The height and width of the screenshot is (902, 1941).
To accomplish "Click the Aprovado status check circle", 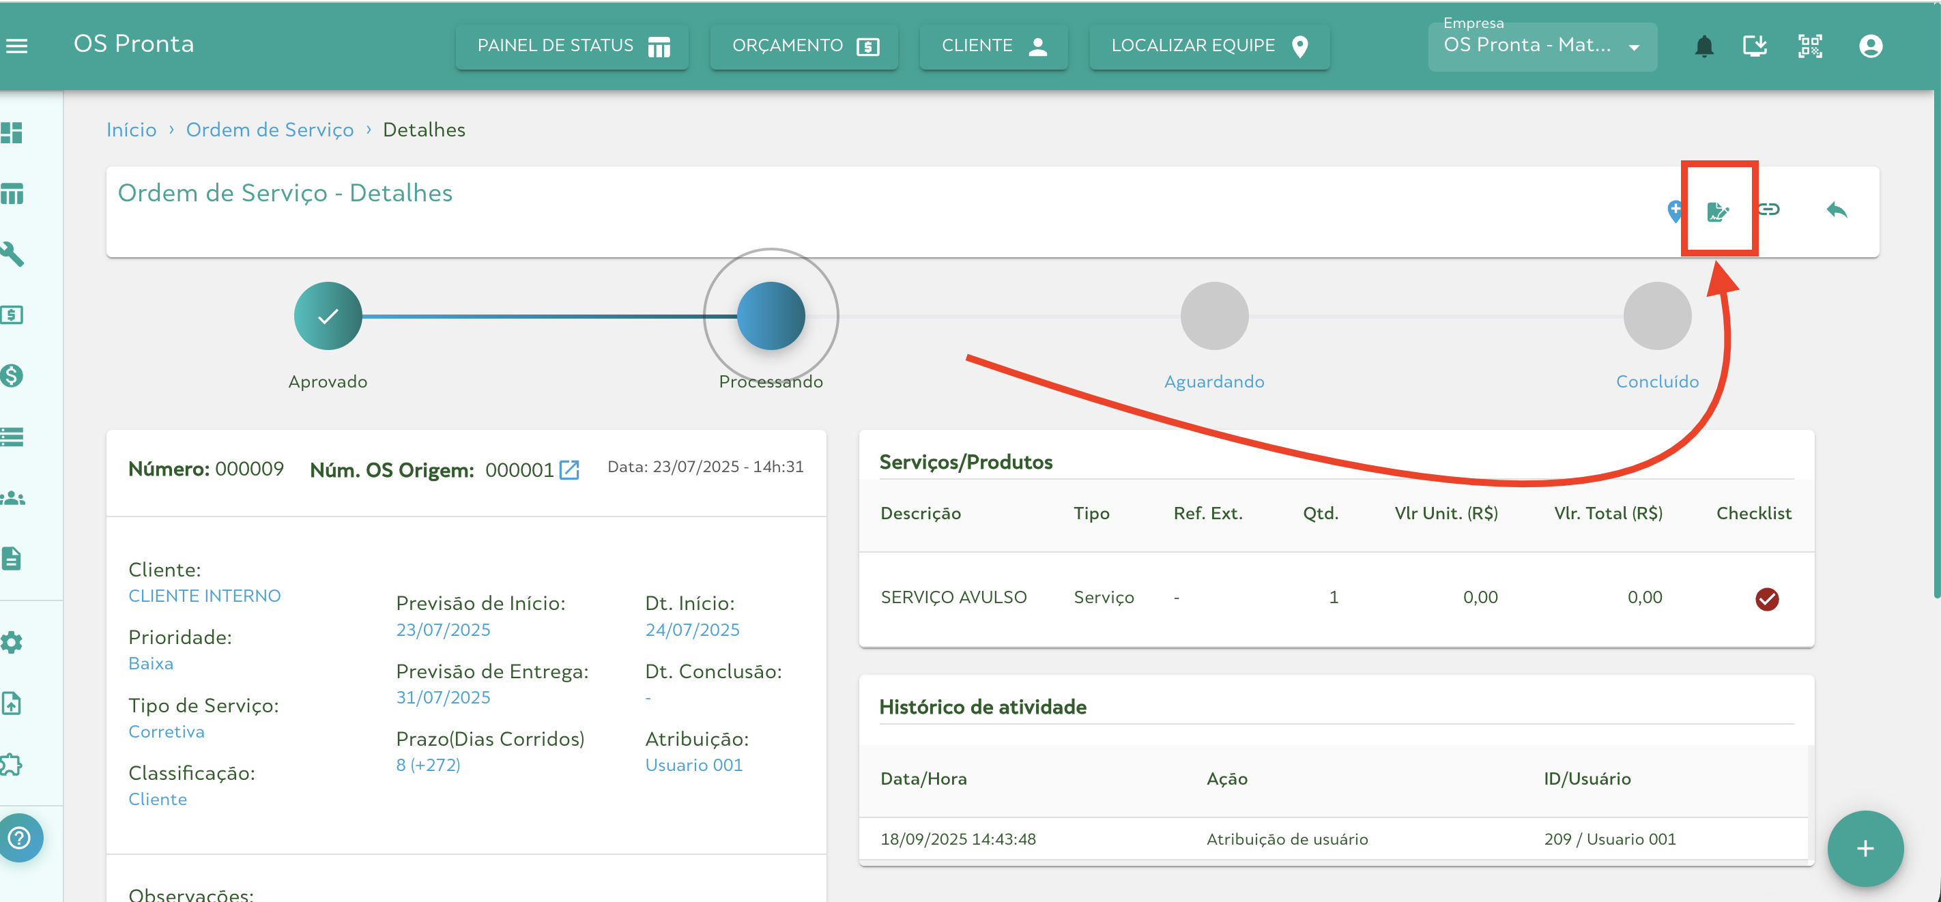I will (x=326, y=316).
